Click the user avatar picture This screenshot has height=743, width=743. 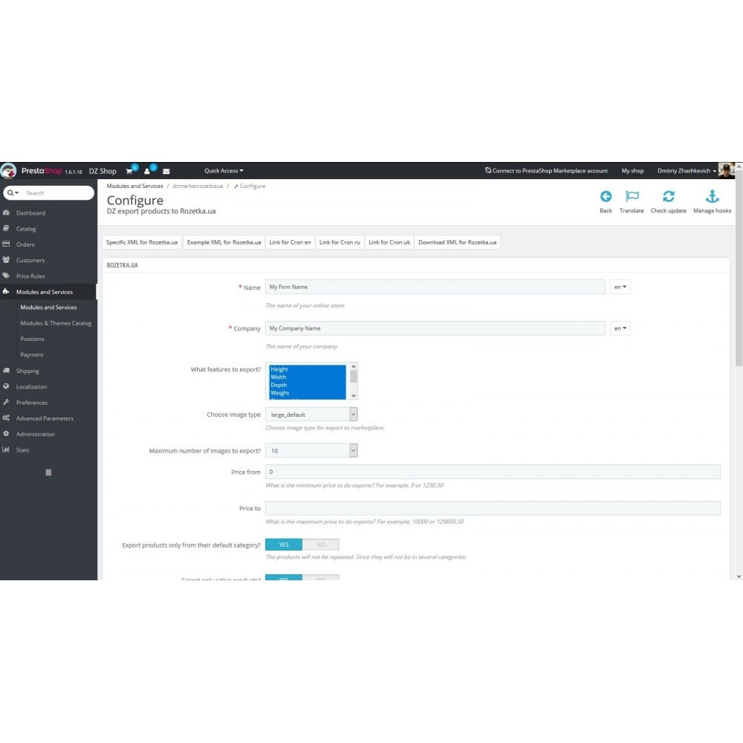[727, 171]
